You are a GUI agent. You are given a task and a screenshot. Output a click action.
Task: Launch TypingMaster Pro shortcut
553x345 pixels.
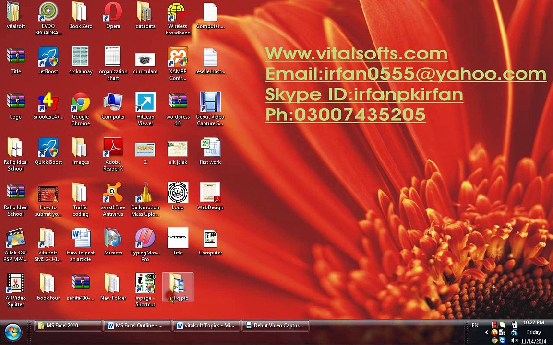[145, 245]
